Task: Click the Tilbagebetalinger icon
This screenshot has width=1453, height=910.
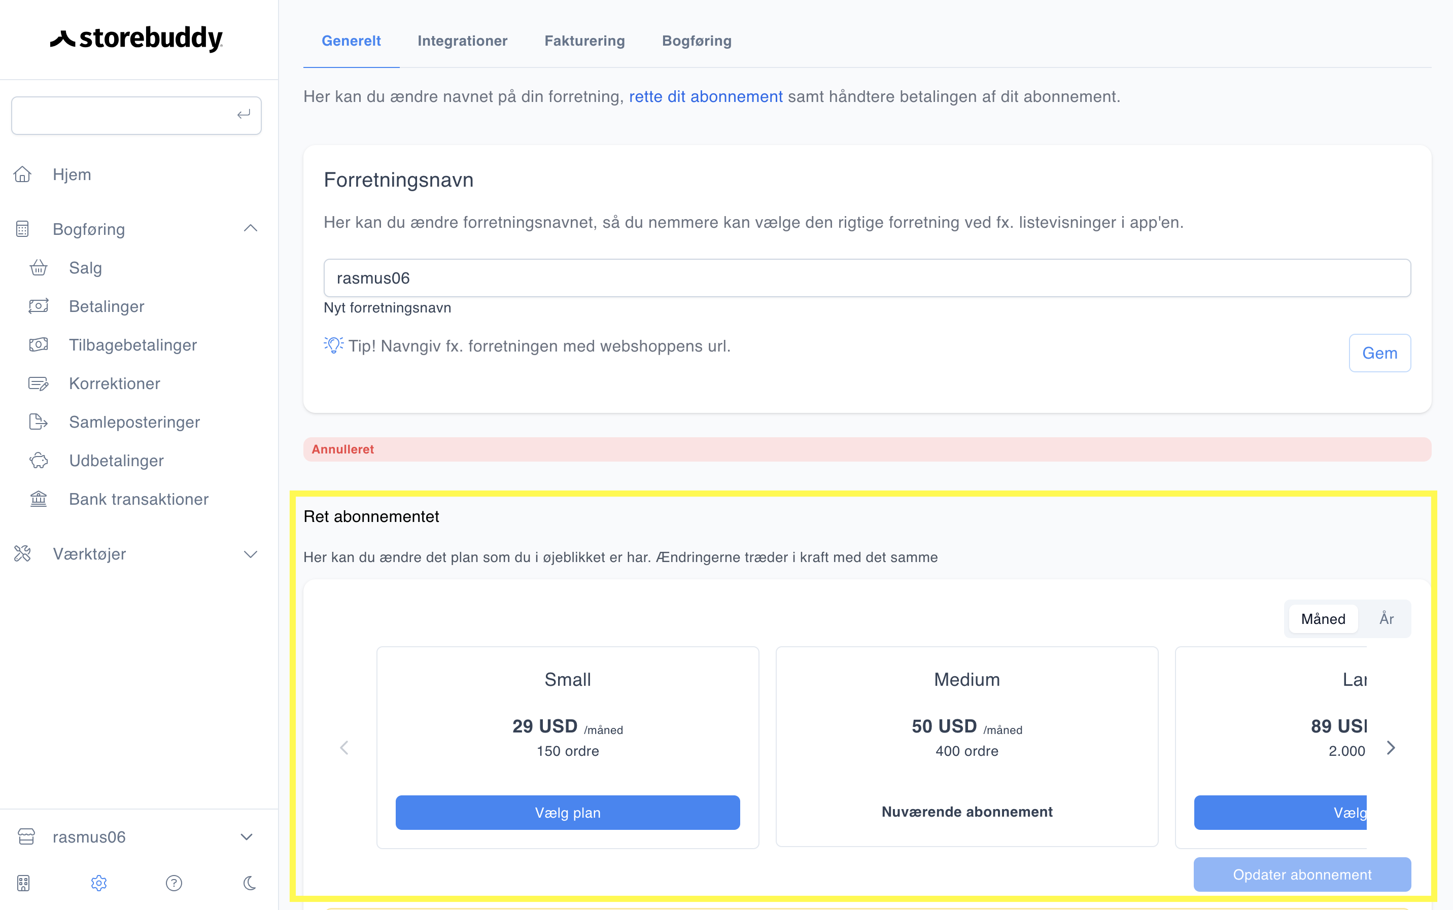Action: tap(39, 345)
